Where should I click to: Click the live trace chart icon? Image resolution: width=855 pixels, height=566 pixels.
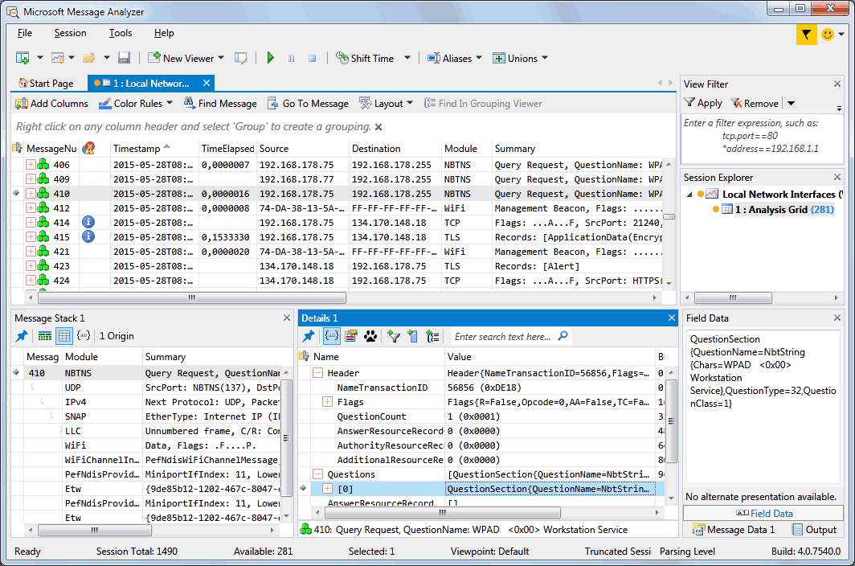[58, 58]
